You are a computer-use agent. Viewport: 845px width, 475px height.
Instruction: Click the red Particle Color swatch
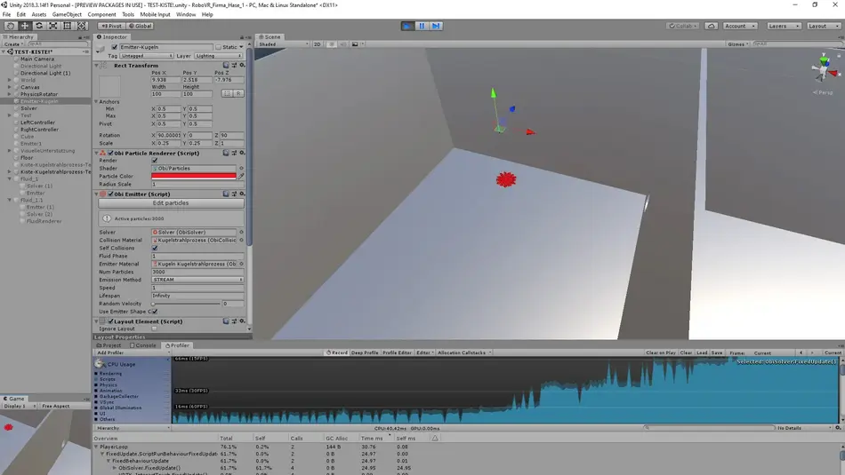[x=193, y=176]
